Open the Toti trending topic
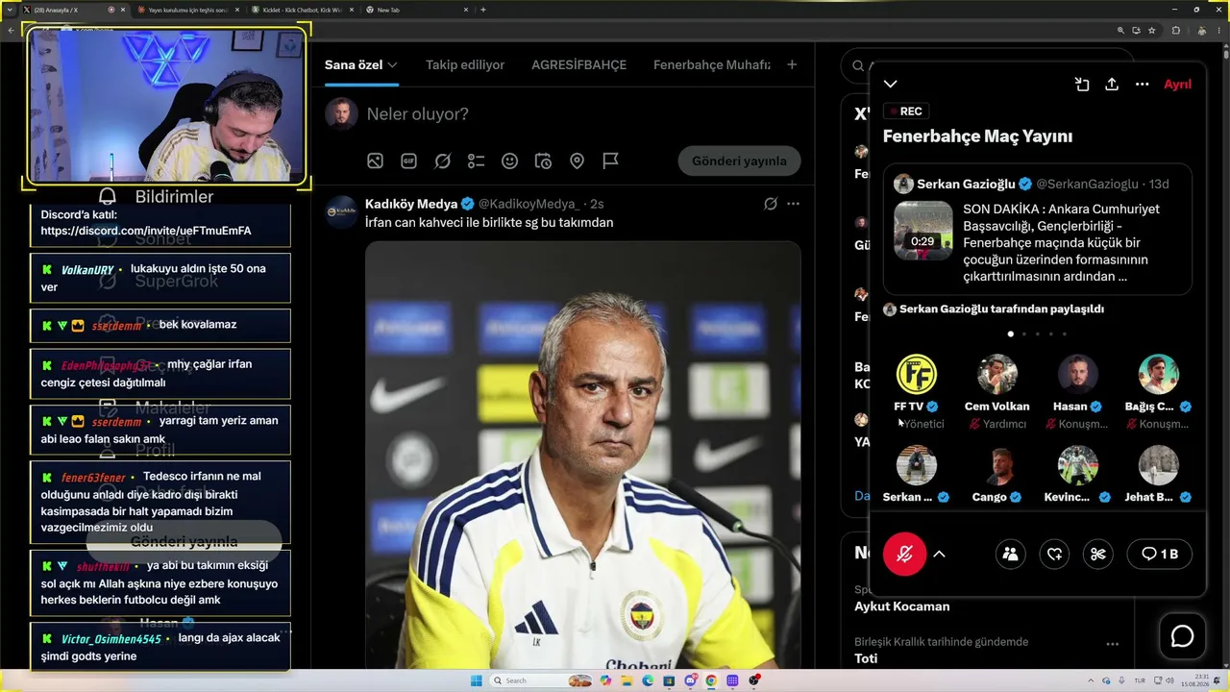 (x=866, y=658)
